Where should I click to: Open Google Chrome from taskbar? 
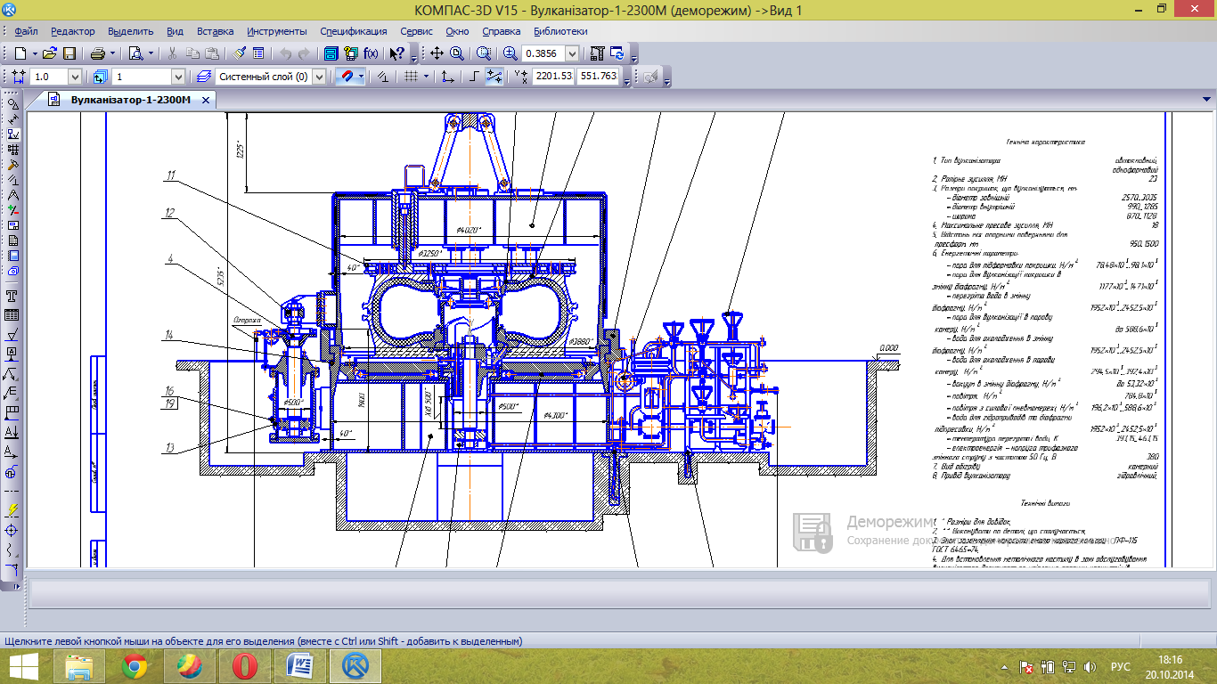(135, 666)
